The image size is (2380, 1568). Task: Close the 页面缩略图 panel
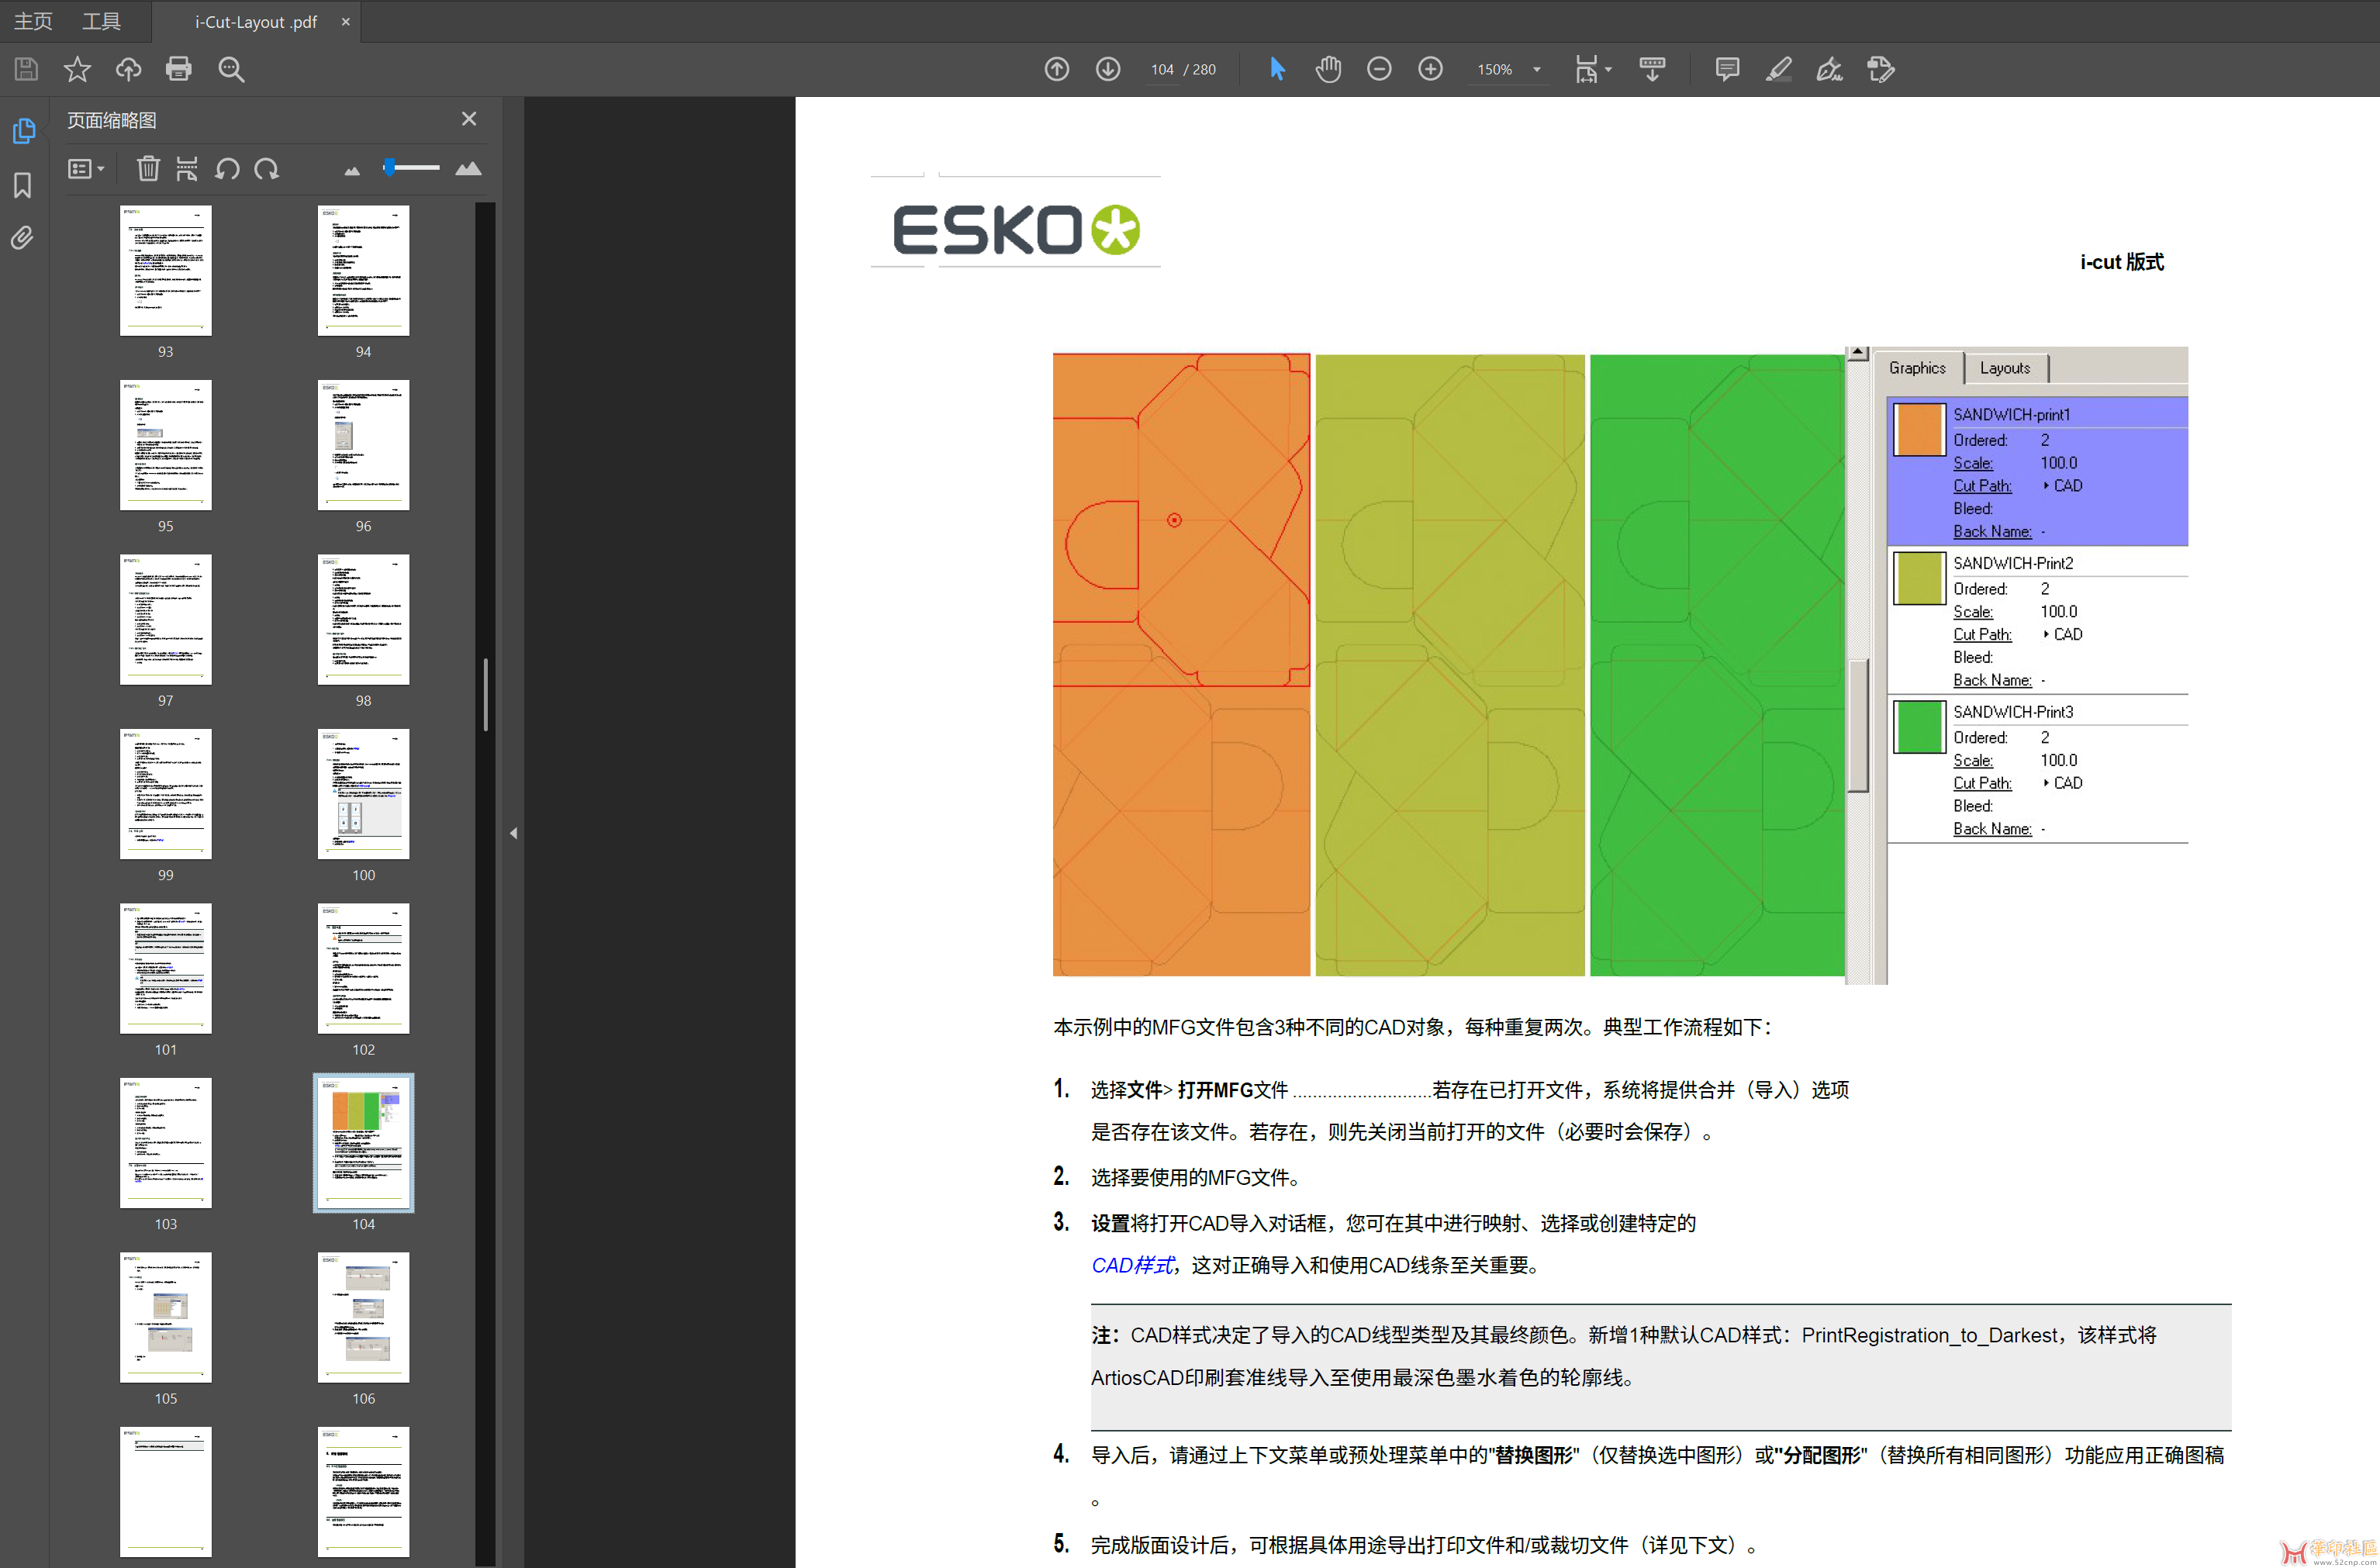[469, 119]
